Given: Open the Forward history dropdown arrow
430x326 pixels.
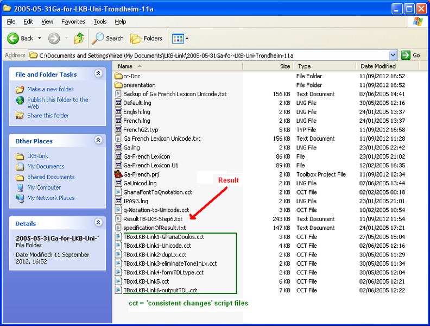Looking at the screenshot, I should point(66,38).
